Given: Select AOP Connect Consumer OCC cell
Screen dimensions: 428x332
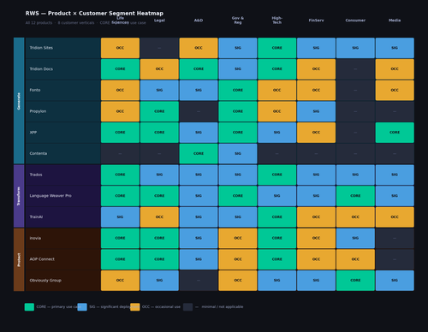Looking at the screenshot, I should coord(355,259).
